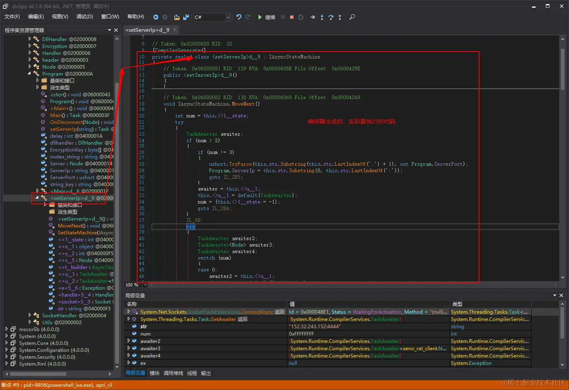This screenshot has height=390, width=569.
Task: Collapse the Program class node
Action: [x=29, y=74]
